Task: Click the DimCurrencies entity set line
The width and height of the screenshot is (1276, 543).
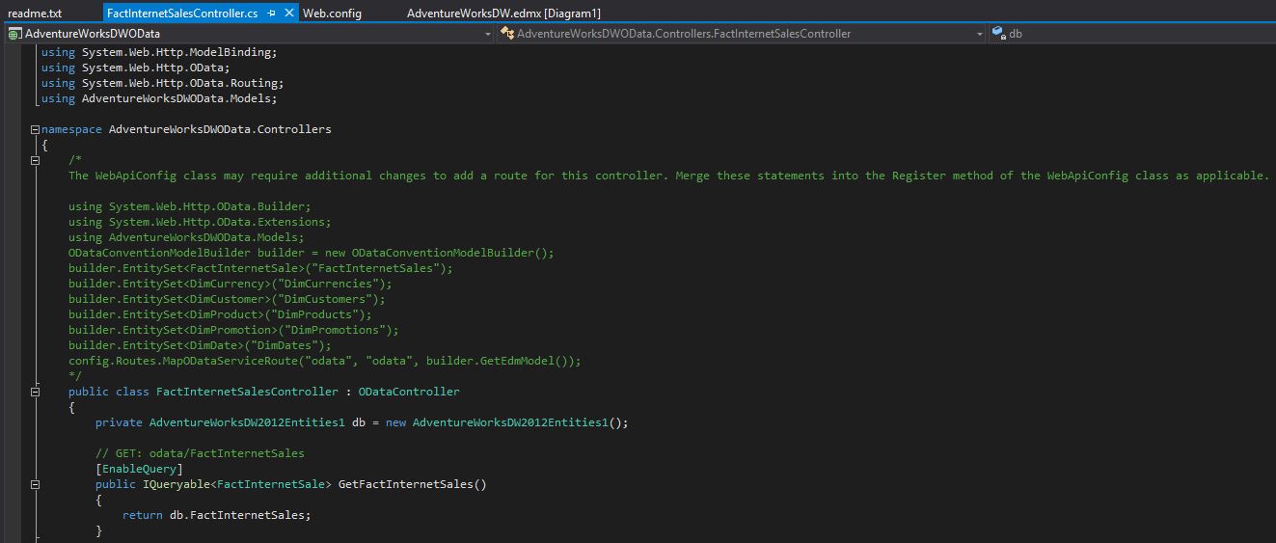Action: click(231, 284)
